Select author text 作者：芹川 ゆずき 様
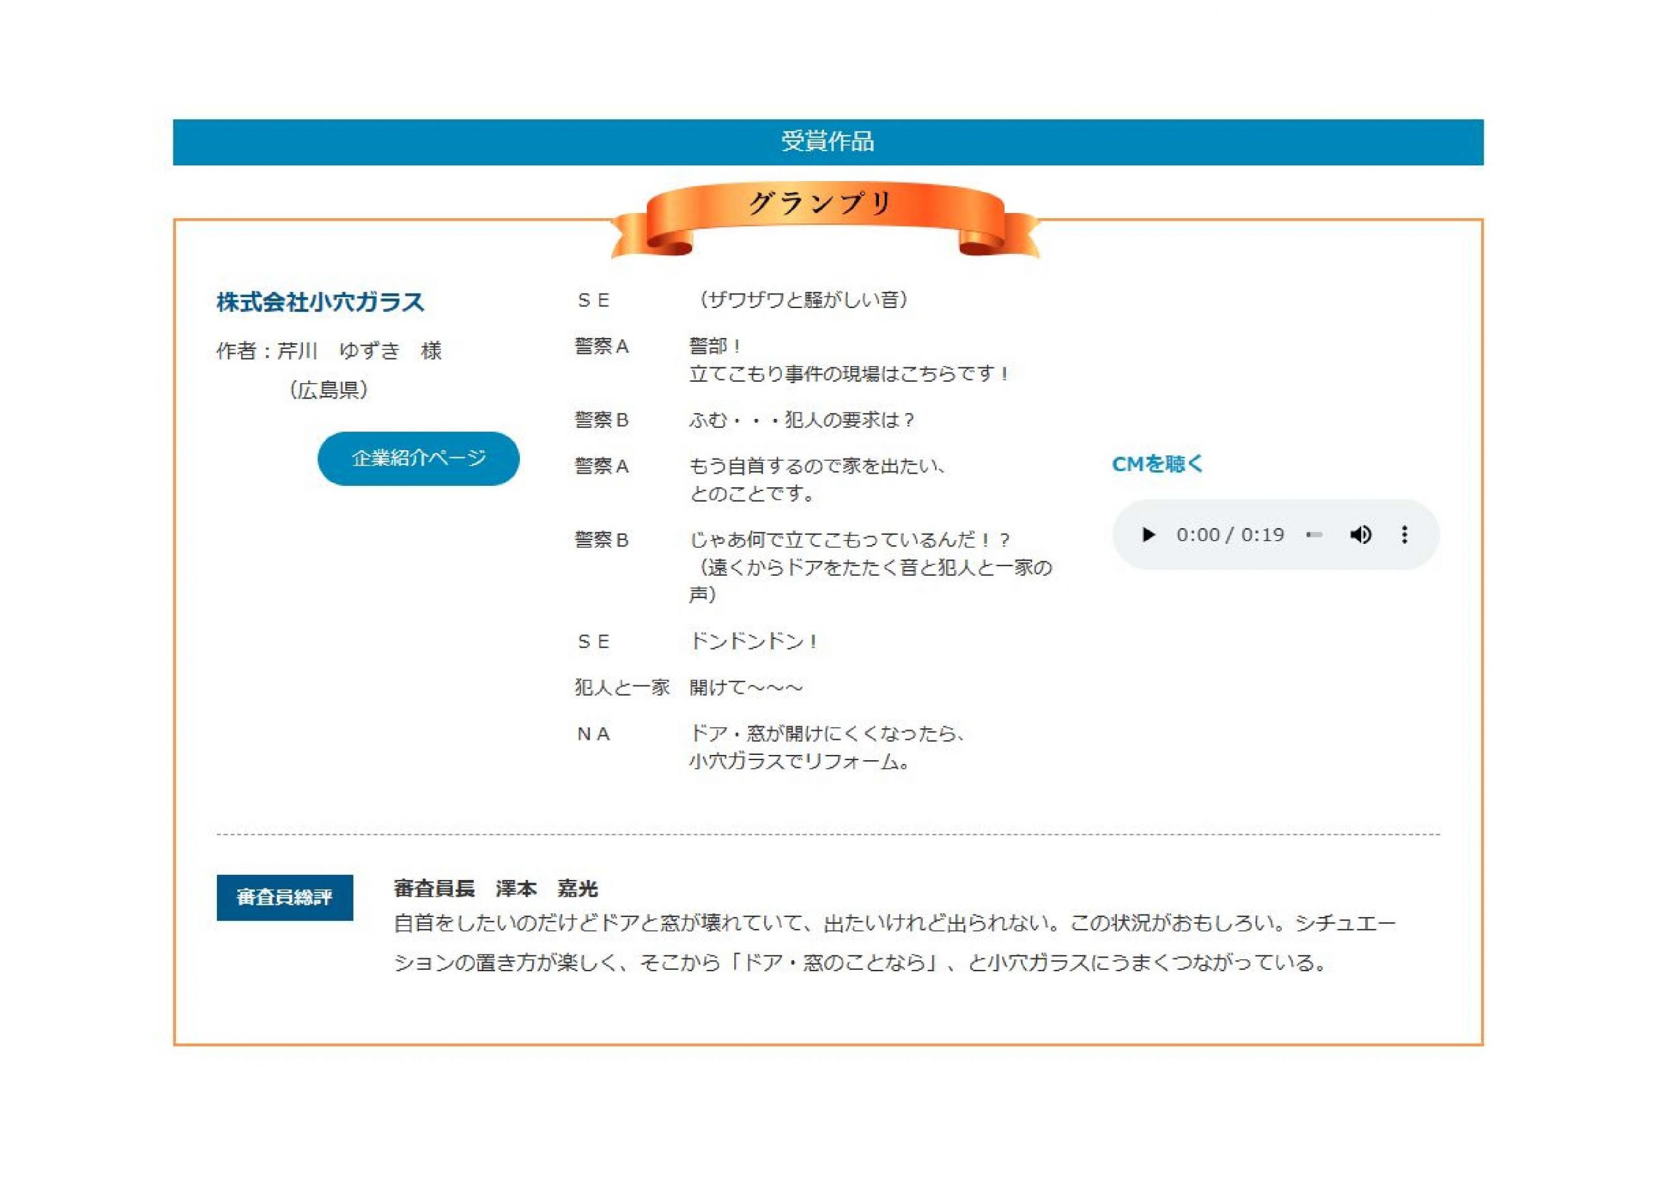 point(329,351)
